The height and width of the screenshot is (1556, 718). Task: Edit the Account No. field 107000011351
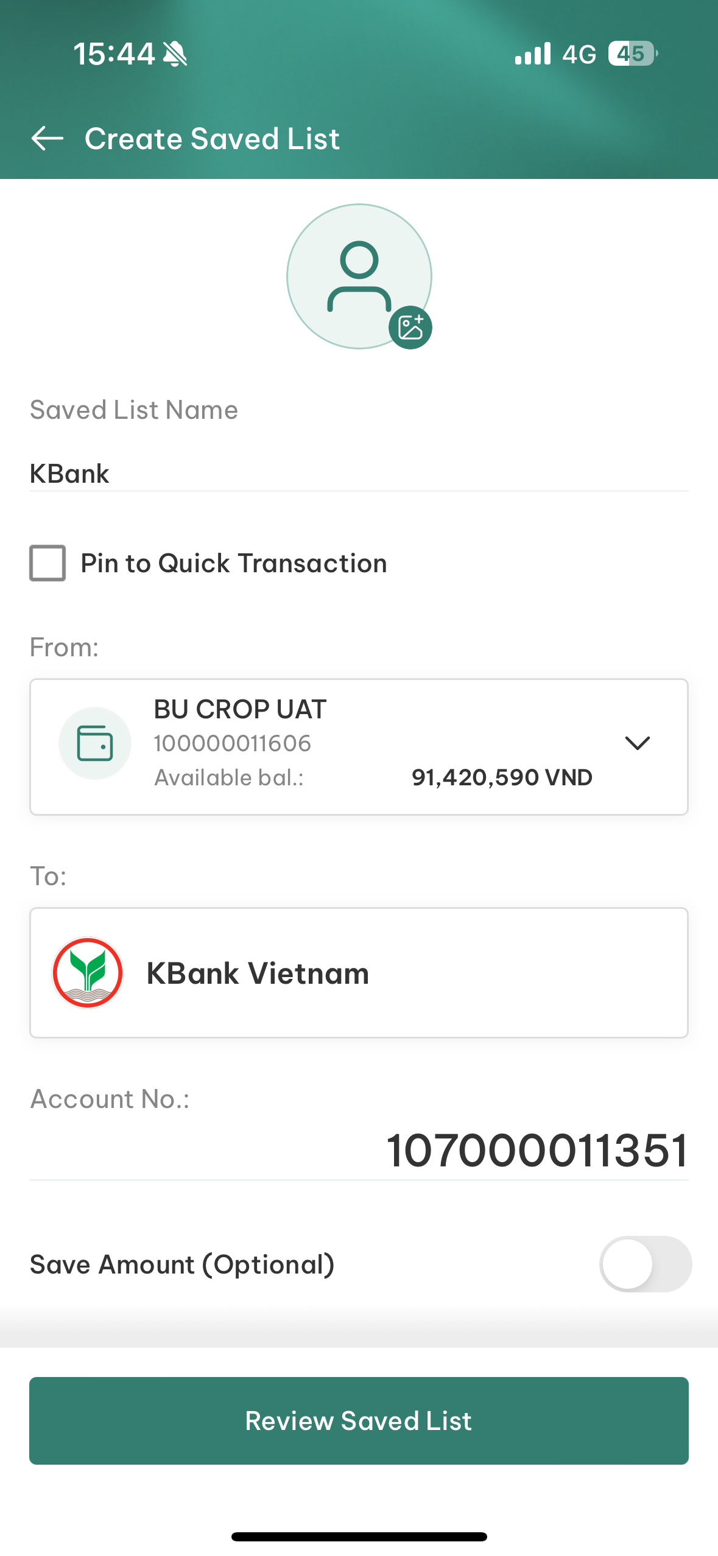point(359,1151)
